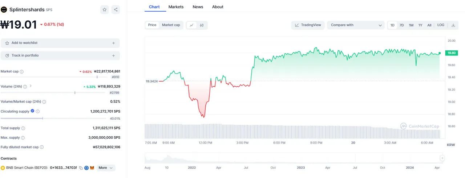This screenshot has height=178, width=465.
Task: Toggle LOG scale on chart
Action: 441,25
